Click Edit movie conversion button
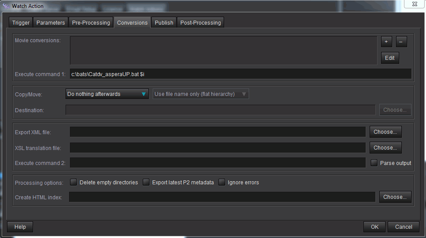Viewport: 426px width, 238px height. (x=390, y=58)
